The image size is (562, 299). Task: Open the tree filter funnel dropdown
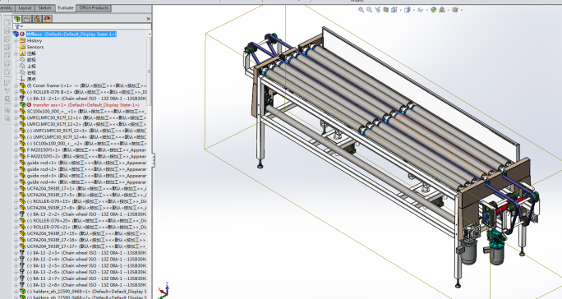pyautogui.click(x=19, y=26)
